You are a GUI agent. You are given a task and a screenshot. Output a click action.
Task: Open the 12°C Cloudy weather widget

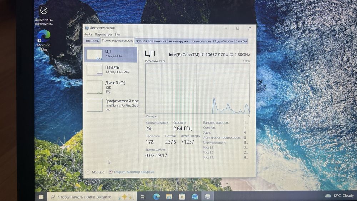point(339,196)
